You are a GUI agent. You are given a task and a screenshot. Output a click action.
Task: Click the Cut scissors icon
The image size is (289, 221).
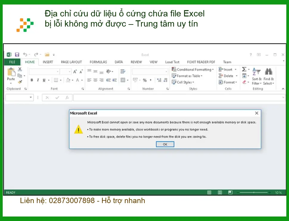[20, 69]
